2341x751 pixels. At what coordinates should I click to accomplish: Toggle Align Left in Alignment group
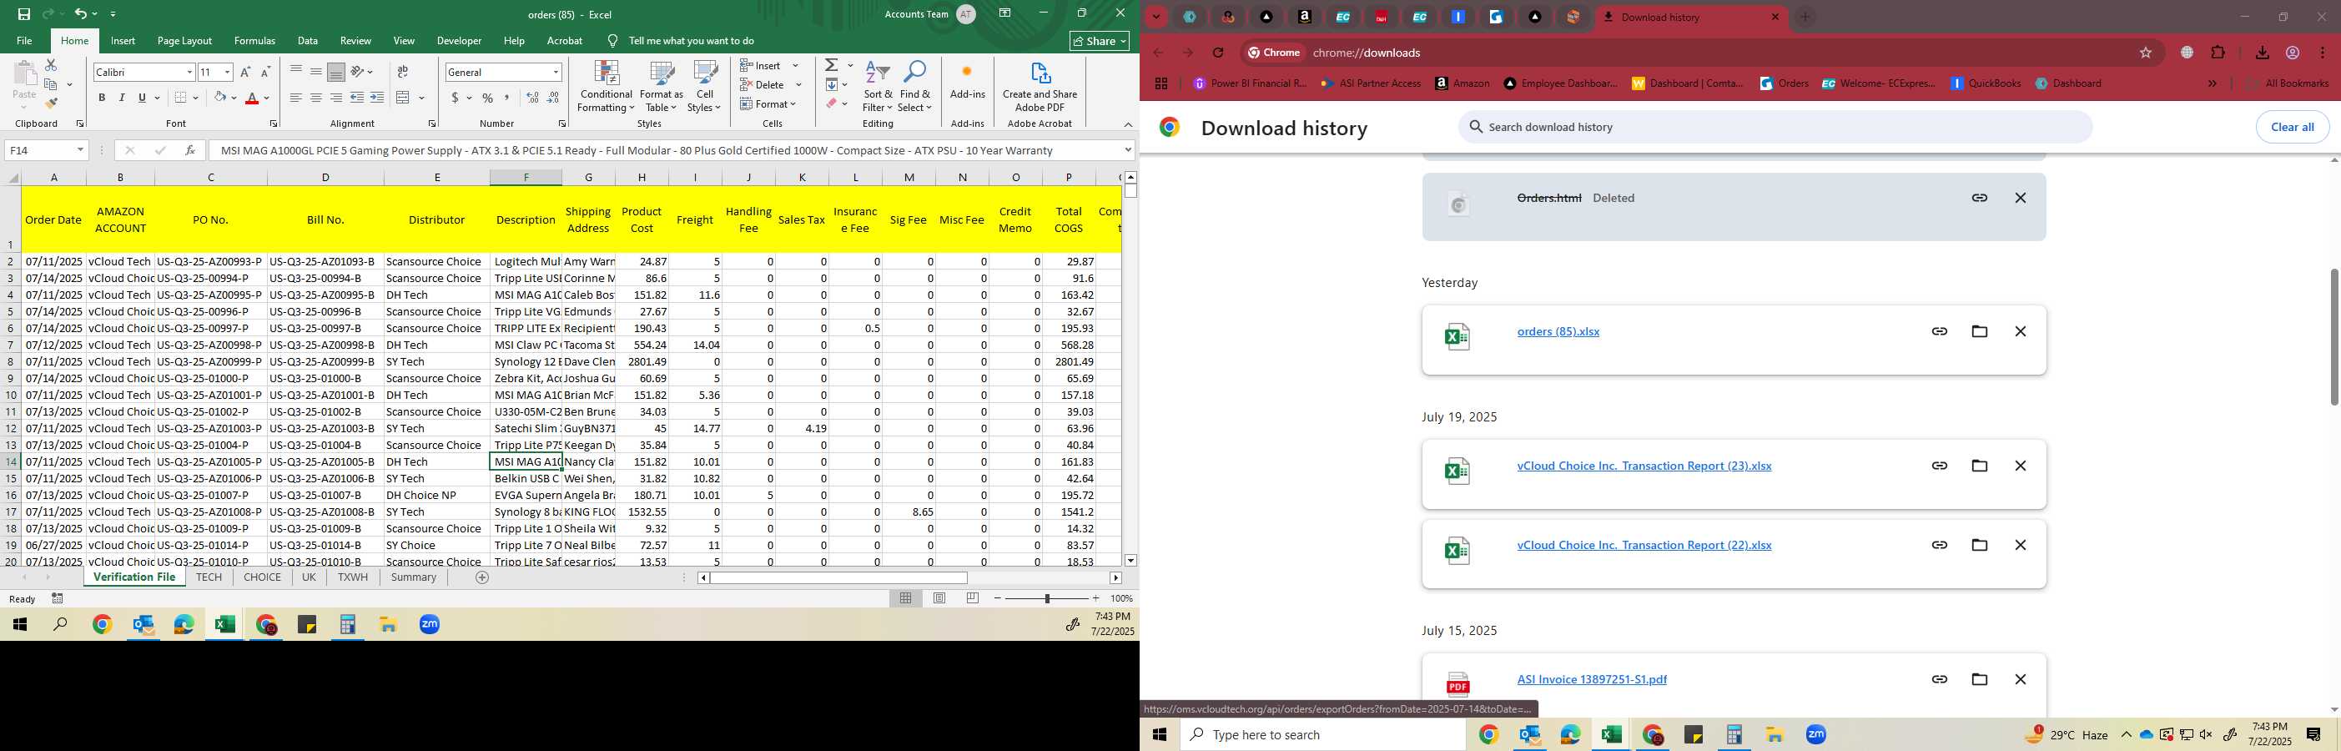click(296, 98)
